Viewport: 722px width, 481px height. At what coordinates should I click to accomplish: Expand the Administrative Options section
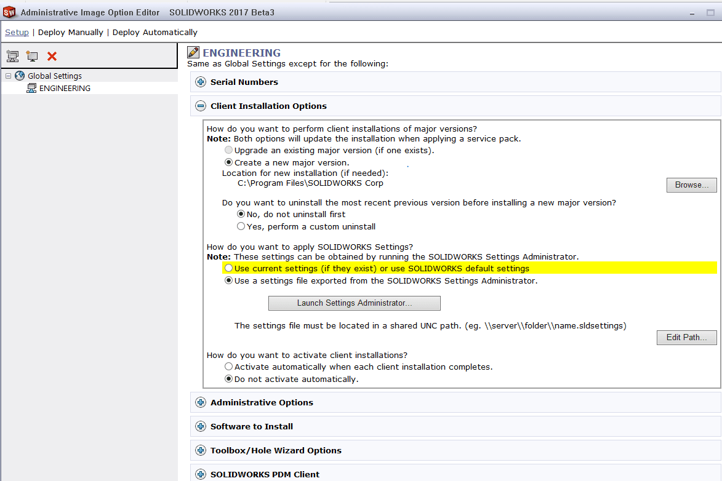click(201, 402)
